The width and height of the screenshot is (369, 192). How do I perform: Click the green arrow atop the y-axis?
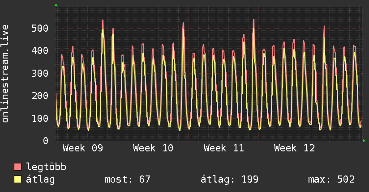point(56,5)
